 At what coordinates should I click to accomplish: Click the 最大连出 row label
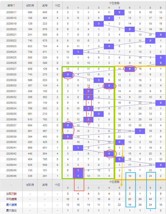click(11, 210)
